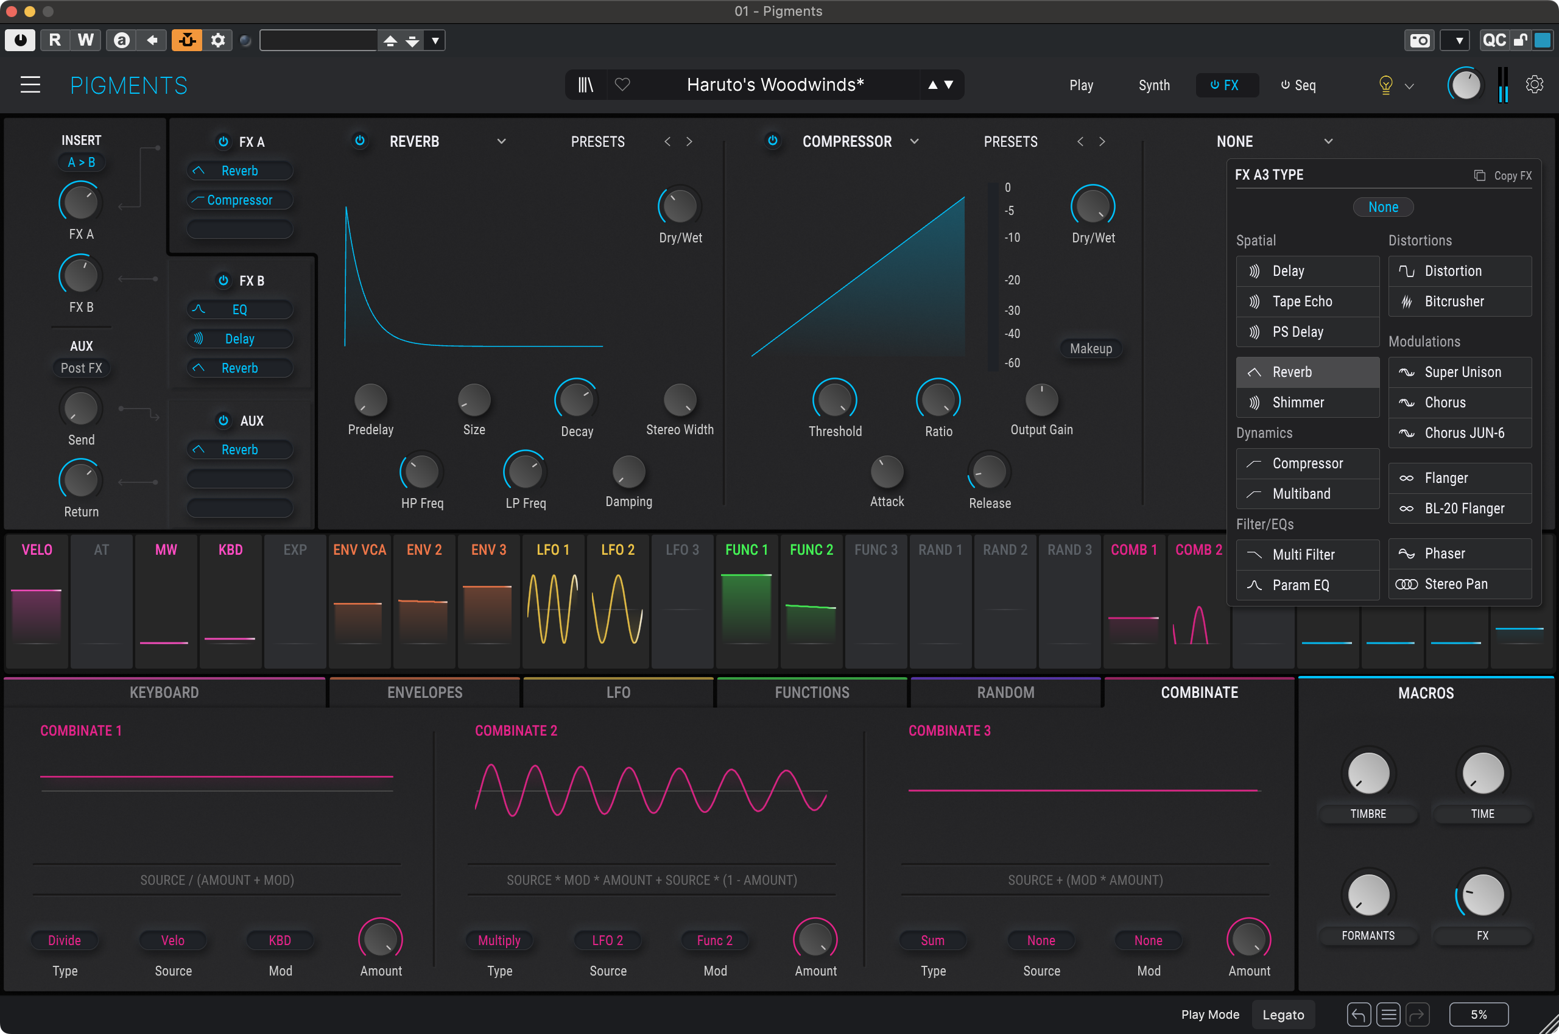Pick the PS Delay effect
Viewport: 1559px width, 1034px height.
pyautogui.click(x=1307, y=332)
